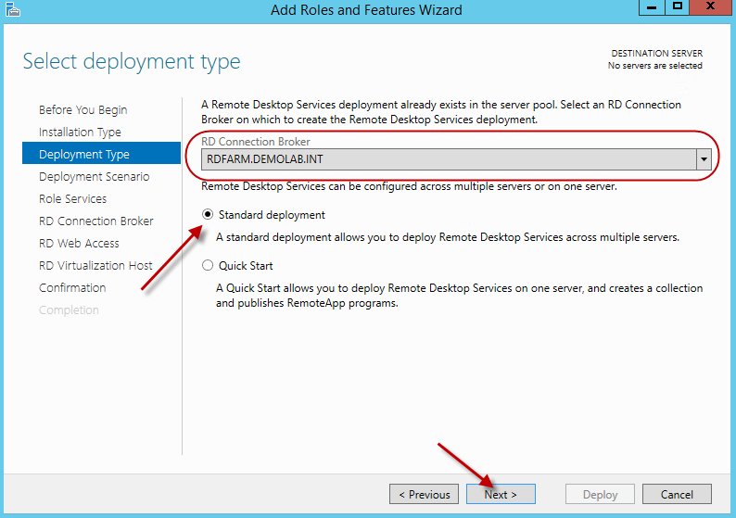Viewport: 736px width, 518px height.
Task: Jump to Deployment Scenario step
Action: click(x=94, y=177)
